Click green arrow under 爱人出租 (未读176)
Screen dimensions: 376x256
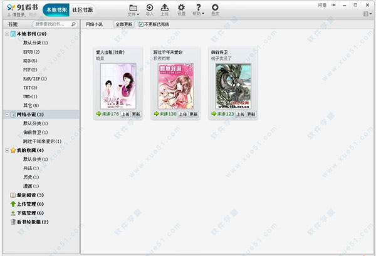pos(98,114)
